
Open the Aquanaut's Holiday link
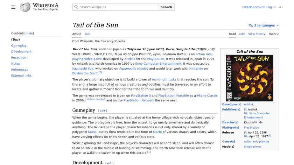(134, 69)
